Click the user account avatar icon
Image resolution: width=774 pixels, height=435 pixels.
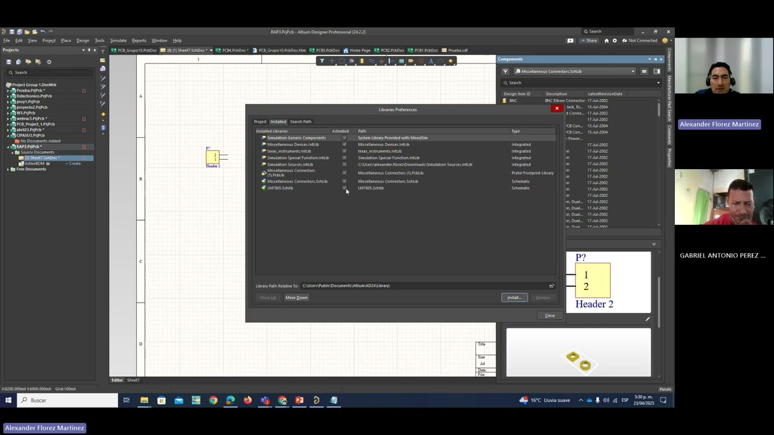point(665,40)
